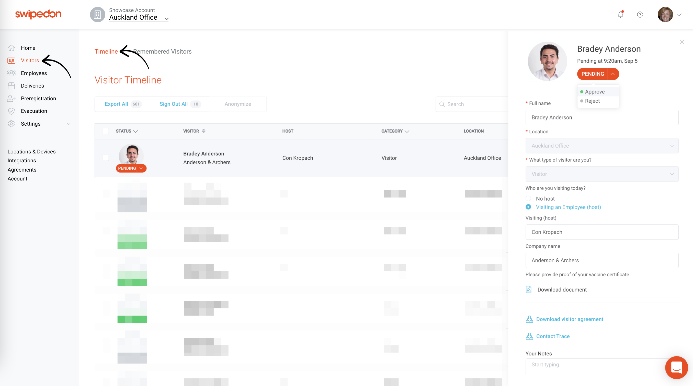Open the help question mark icon

pyautogui.click(x=640, y=15)
